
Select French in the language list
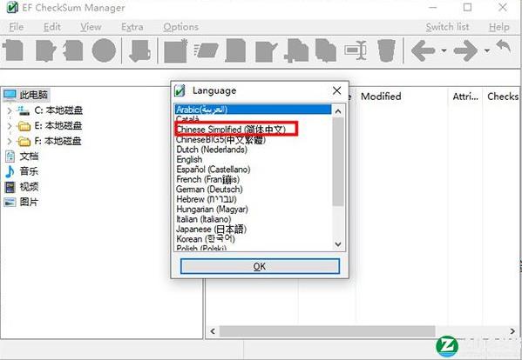click(254, 179)
